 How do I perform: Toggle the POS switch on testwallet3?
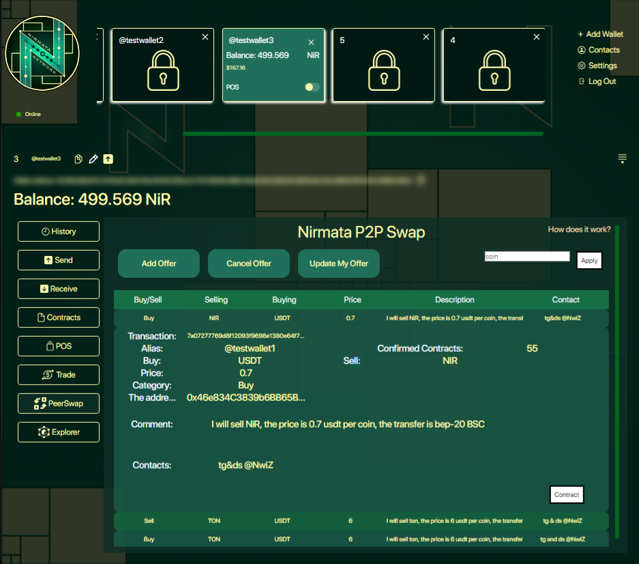click(x=312, y=87)
